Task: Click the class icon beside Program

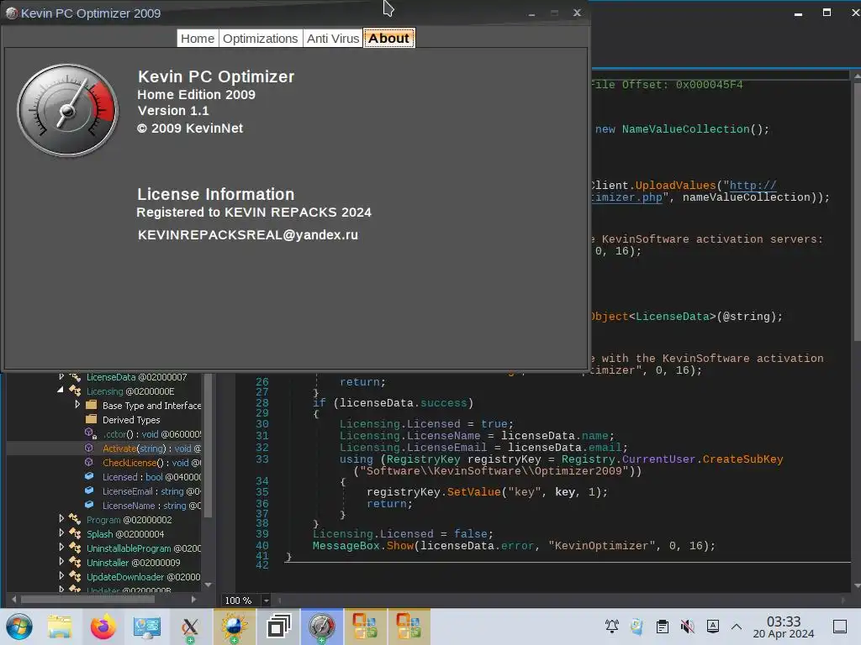Action: 75,519
